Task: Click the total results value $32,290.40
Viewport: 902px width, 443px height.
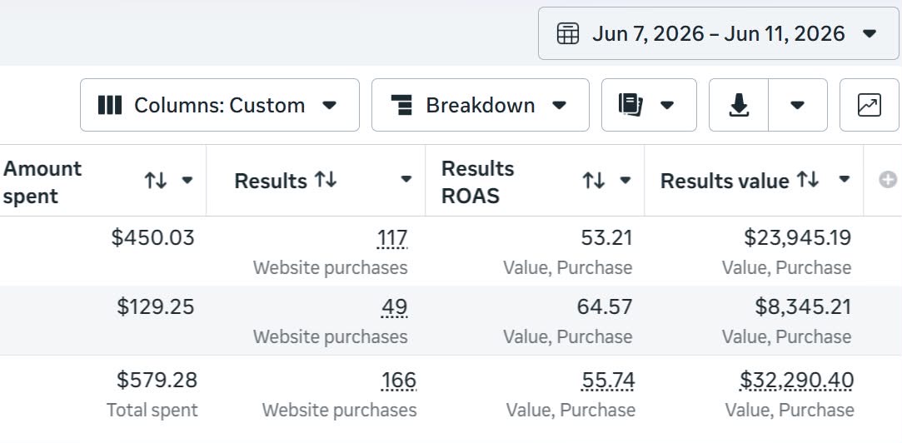Action: tap(797, 381)
